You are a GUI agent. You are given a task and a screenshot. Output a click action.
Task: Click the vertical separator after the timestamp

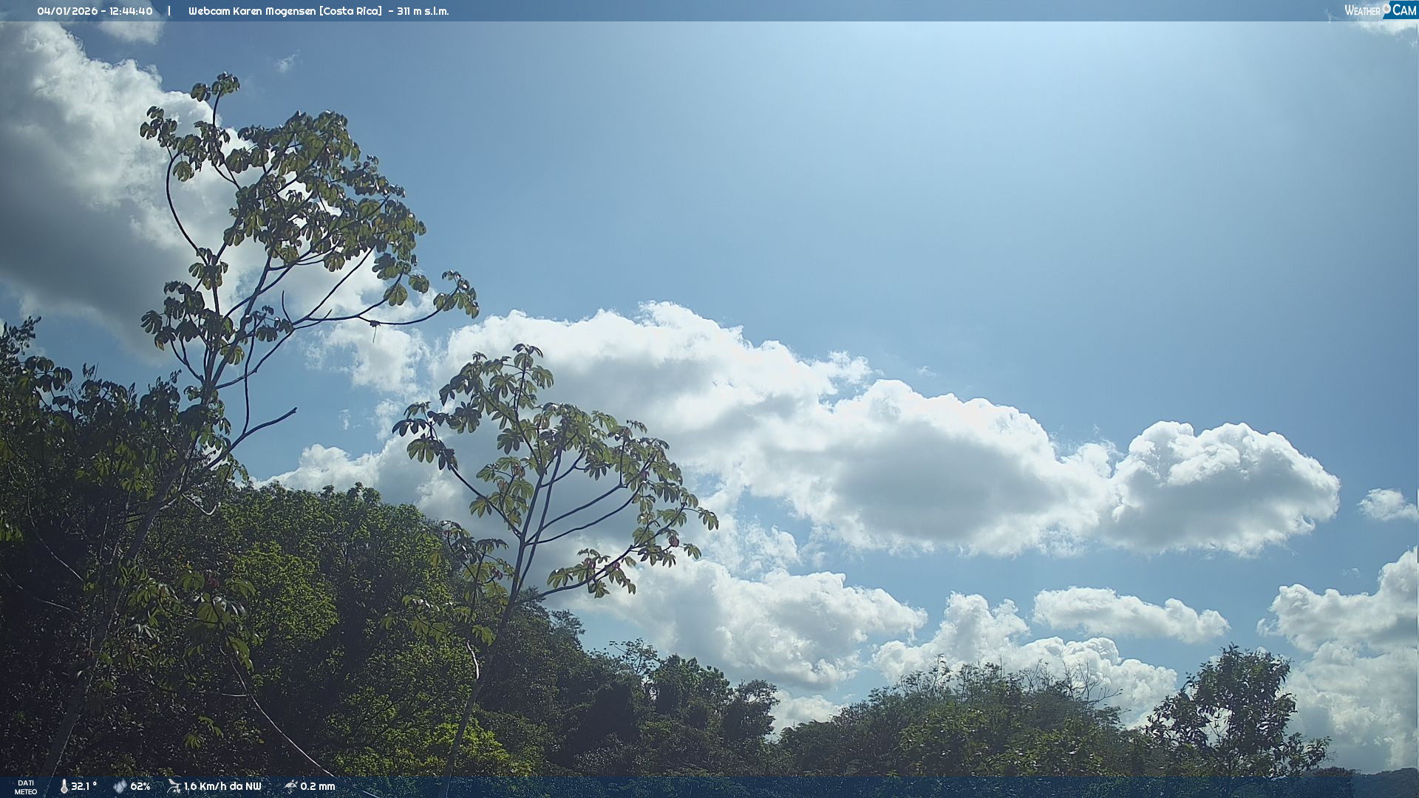coord(169,11)
